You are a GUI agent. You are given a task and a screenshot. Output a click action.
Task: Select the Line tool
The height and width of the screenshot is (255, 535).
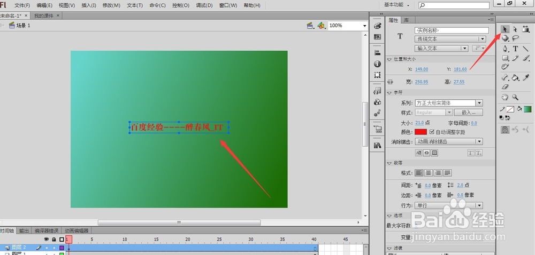(x=526, y=49)
